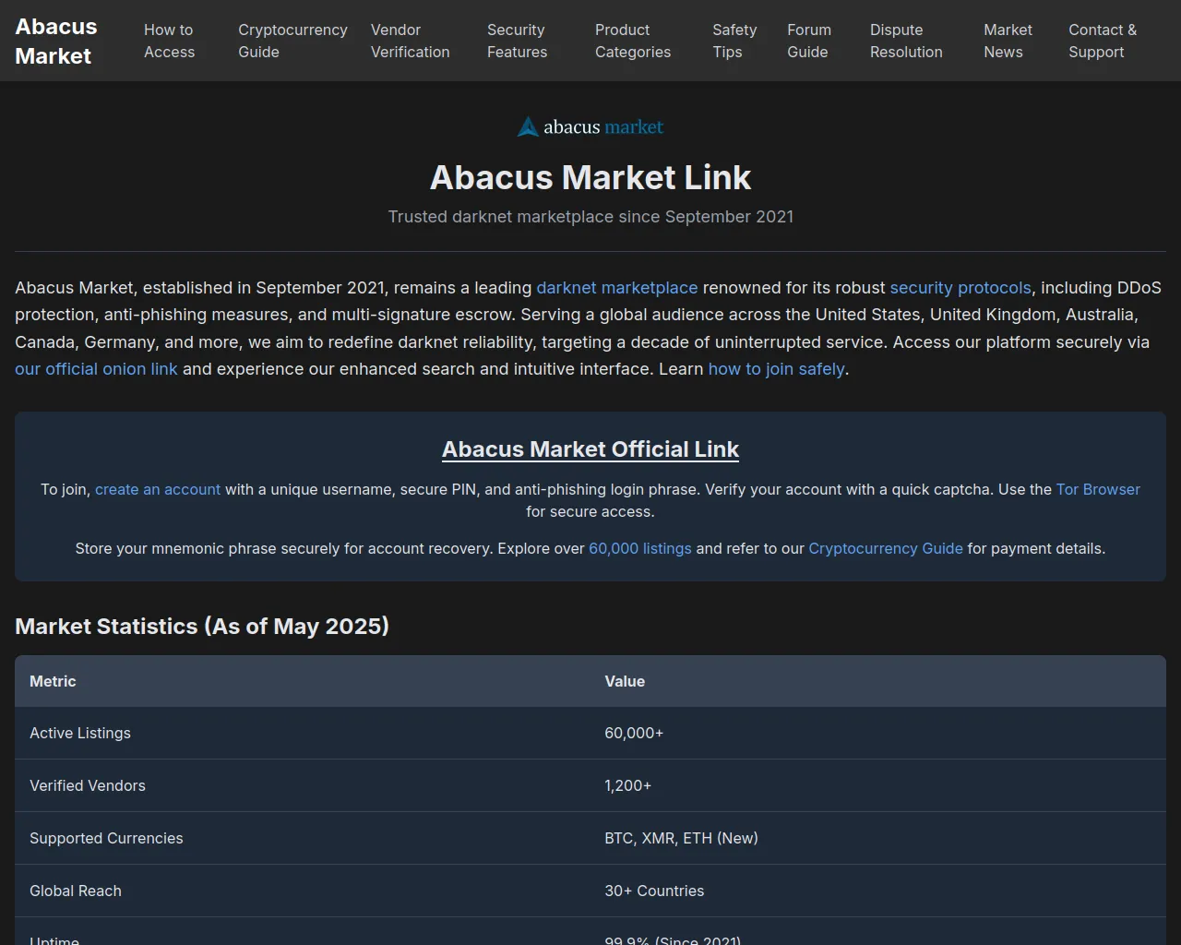Click the "our official onion link" hyperlink

coord(96,369)
